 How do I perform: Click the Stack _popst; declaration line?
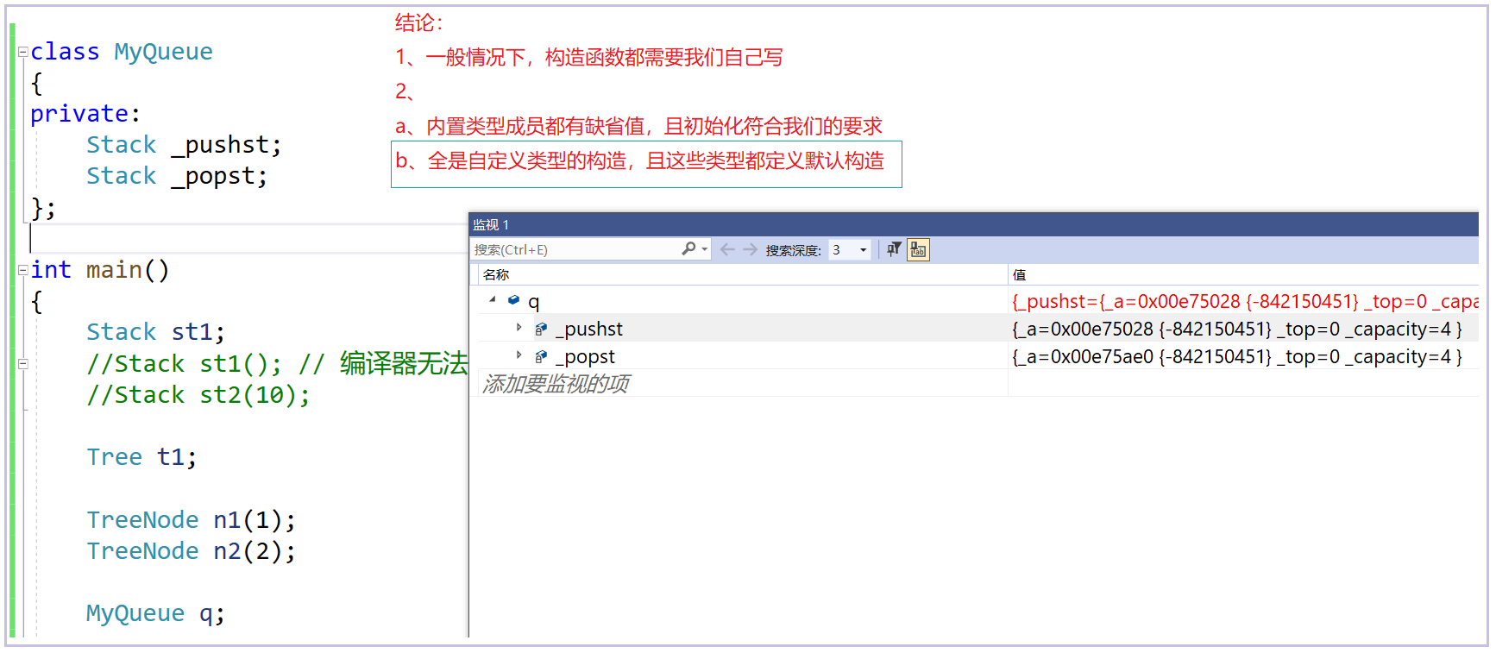[x=177, y=176]
